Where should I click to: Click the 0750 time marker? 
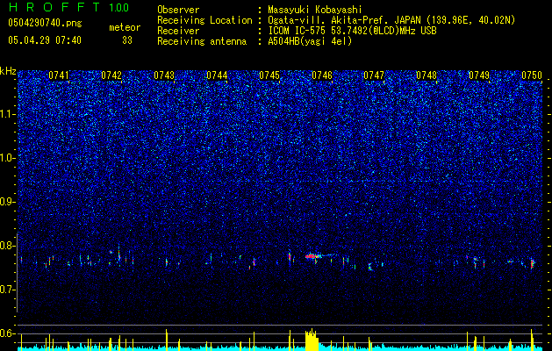point(532,75)
